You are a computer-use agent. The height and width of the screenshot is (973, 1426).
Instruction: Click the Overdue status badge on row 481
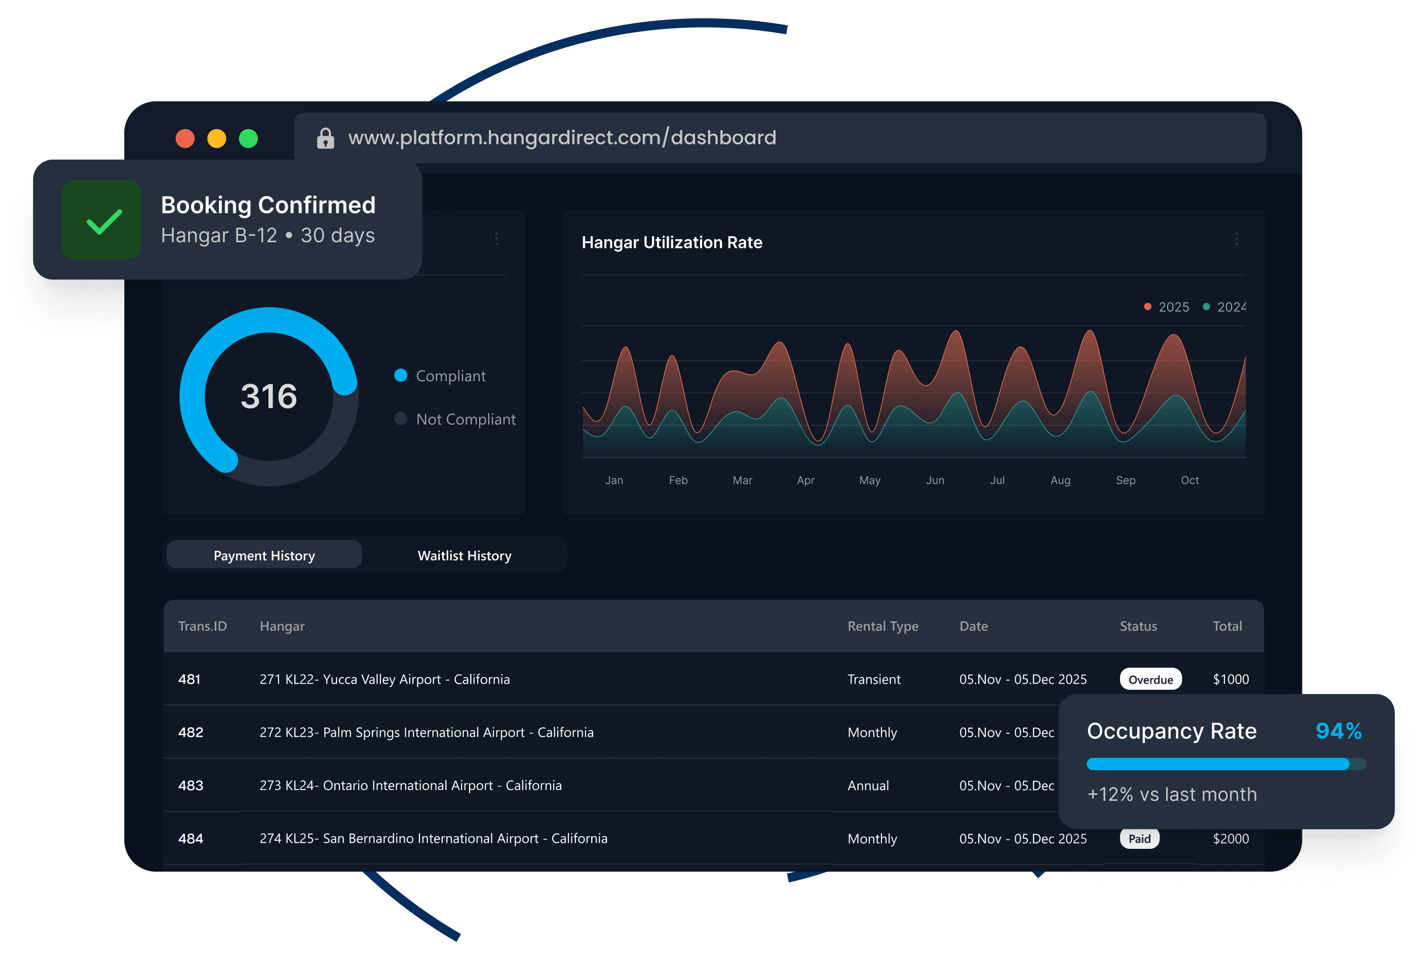coord(1150,680)
